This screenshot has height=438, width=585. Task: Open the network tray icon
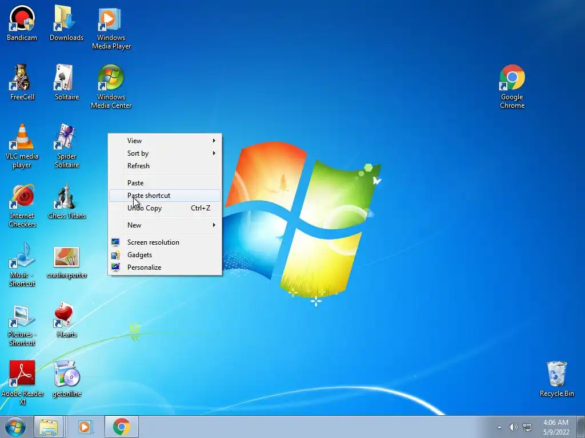(x=527, y=427)
